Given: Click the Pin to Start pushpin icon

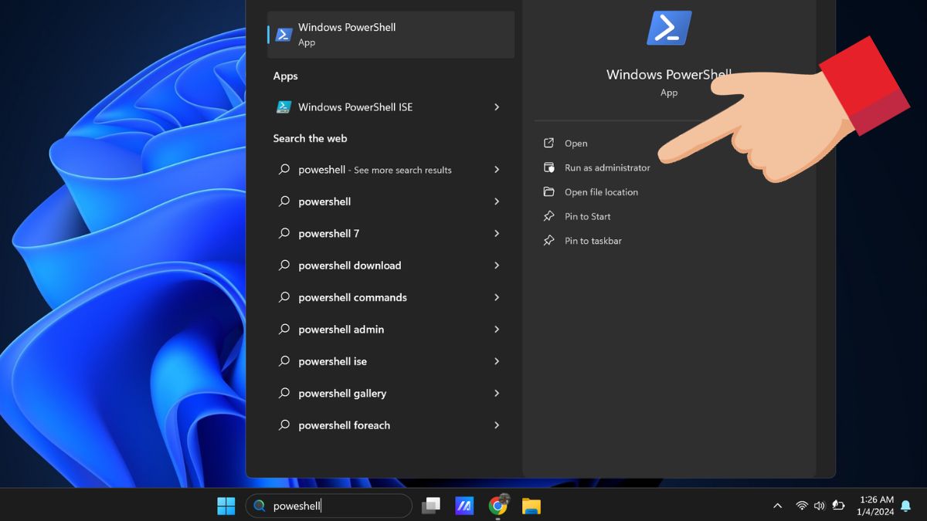Looking at the screenshot, I should [549, 216].
